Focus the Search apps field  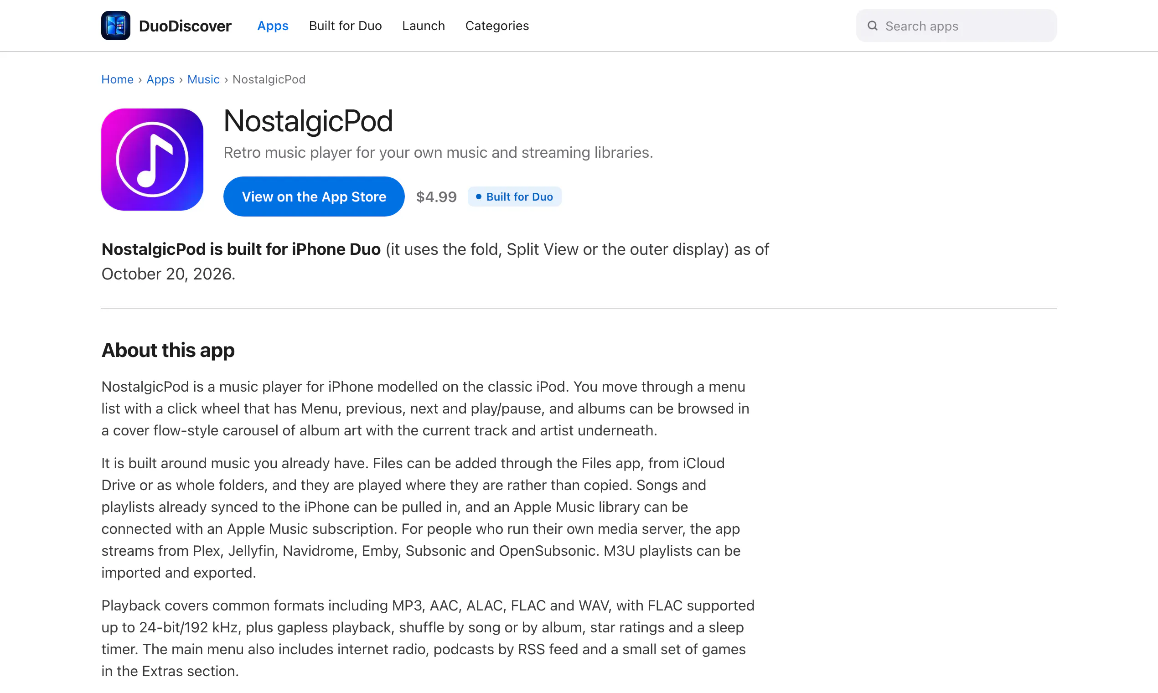point(956,26)
